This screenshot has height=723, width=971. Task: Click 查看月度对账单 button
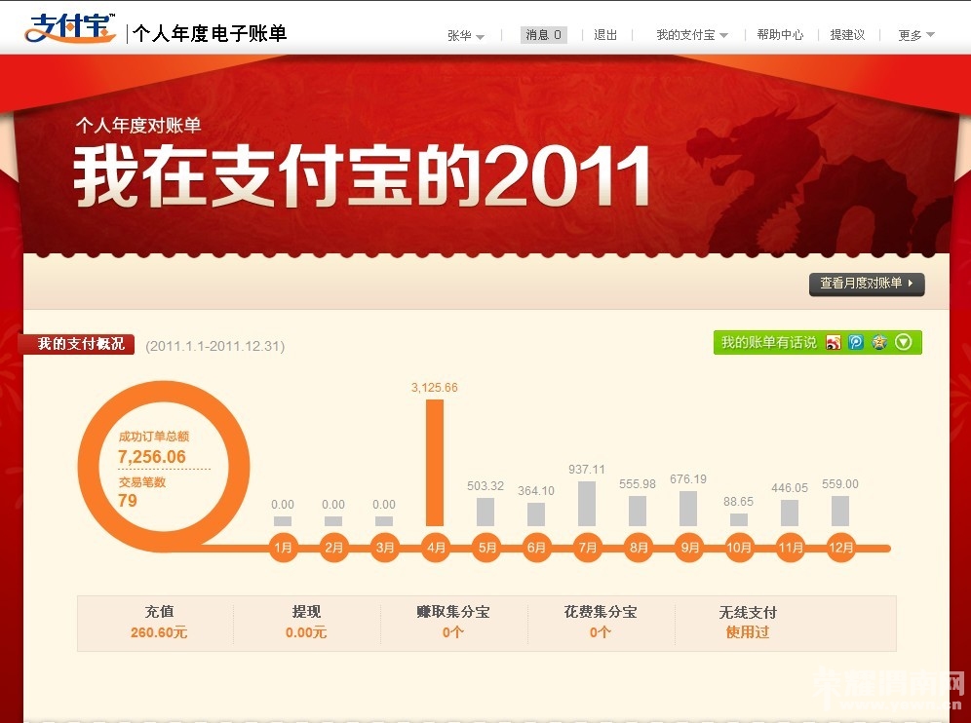pyautogui.click(x=867, y=284)
